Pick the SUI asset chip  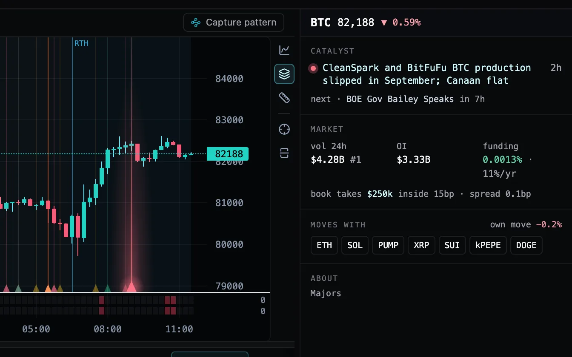[x=452, y=245]
